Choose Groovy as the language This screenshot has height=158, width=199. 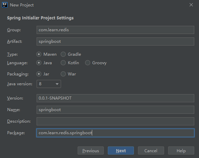[x=87, y=63]
